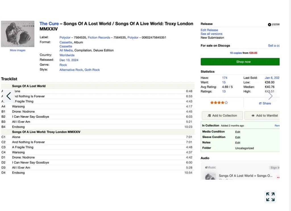The image size is (291, 211).
Task: Edit the Sleeve Condition field
Action: pos(238,137)
